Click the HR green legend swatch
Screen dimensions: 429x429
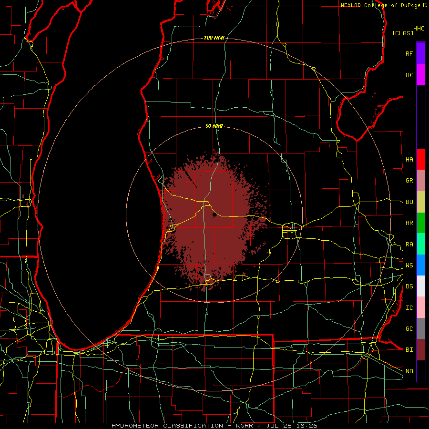(x=421, y=223)
